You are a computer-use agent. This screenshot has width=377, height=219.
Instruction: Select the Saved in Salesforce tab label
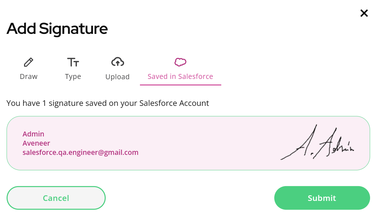pos(180,77)
